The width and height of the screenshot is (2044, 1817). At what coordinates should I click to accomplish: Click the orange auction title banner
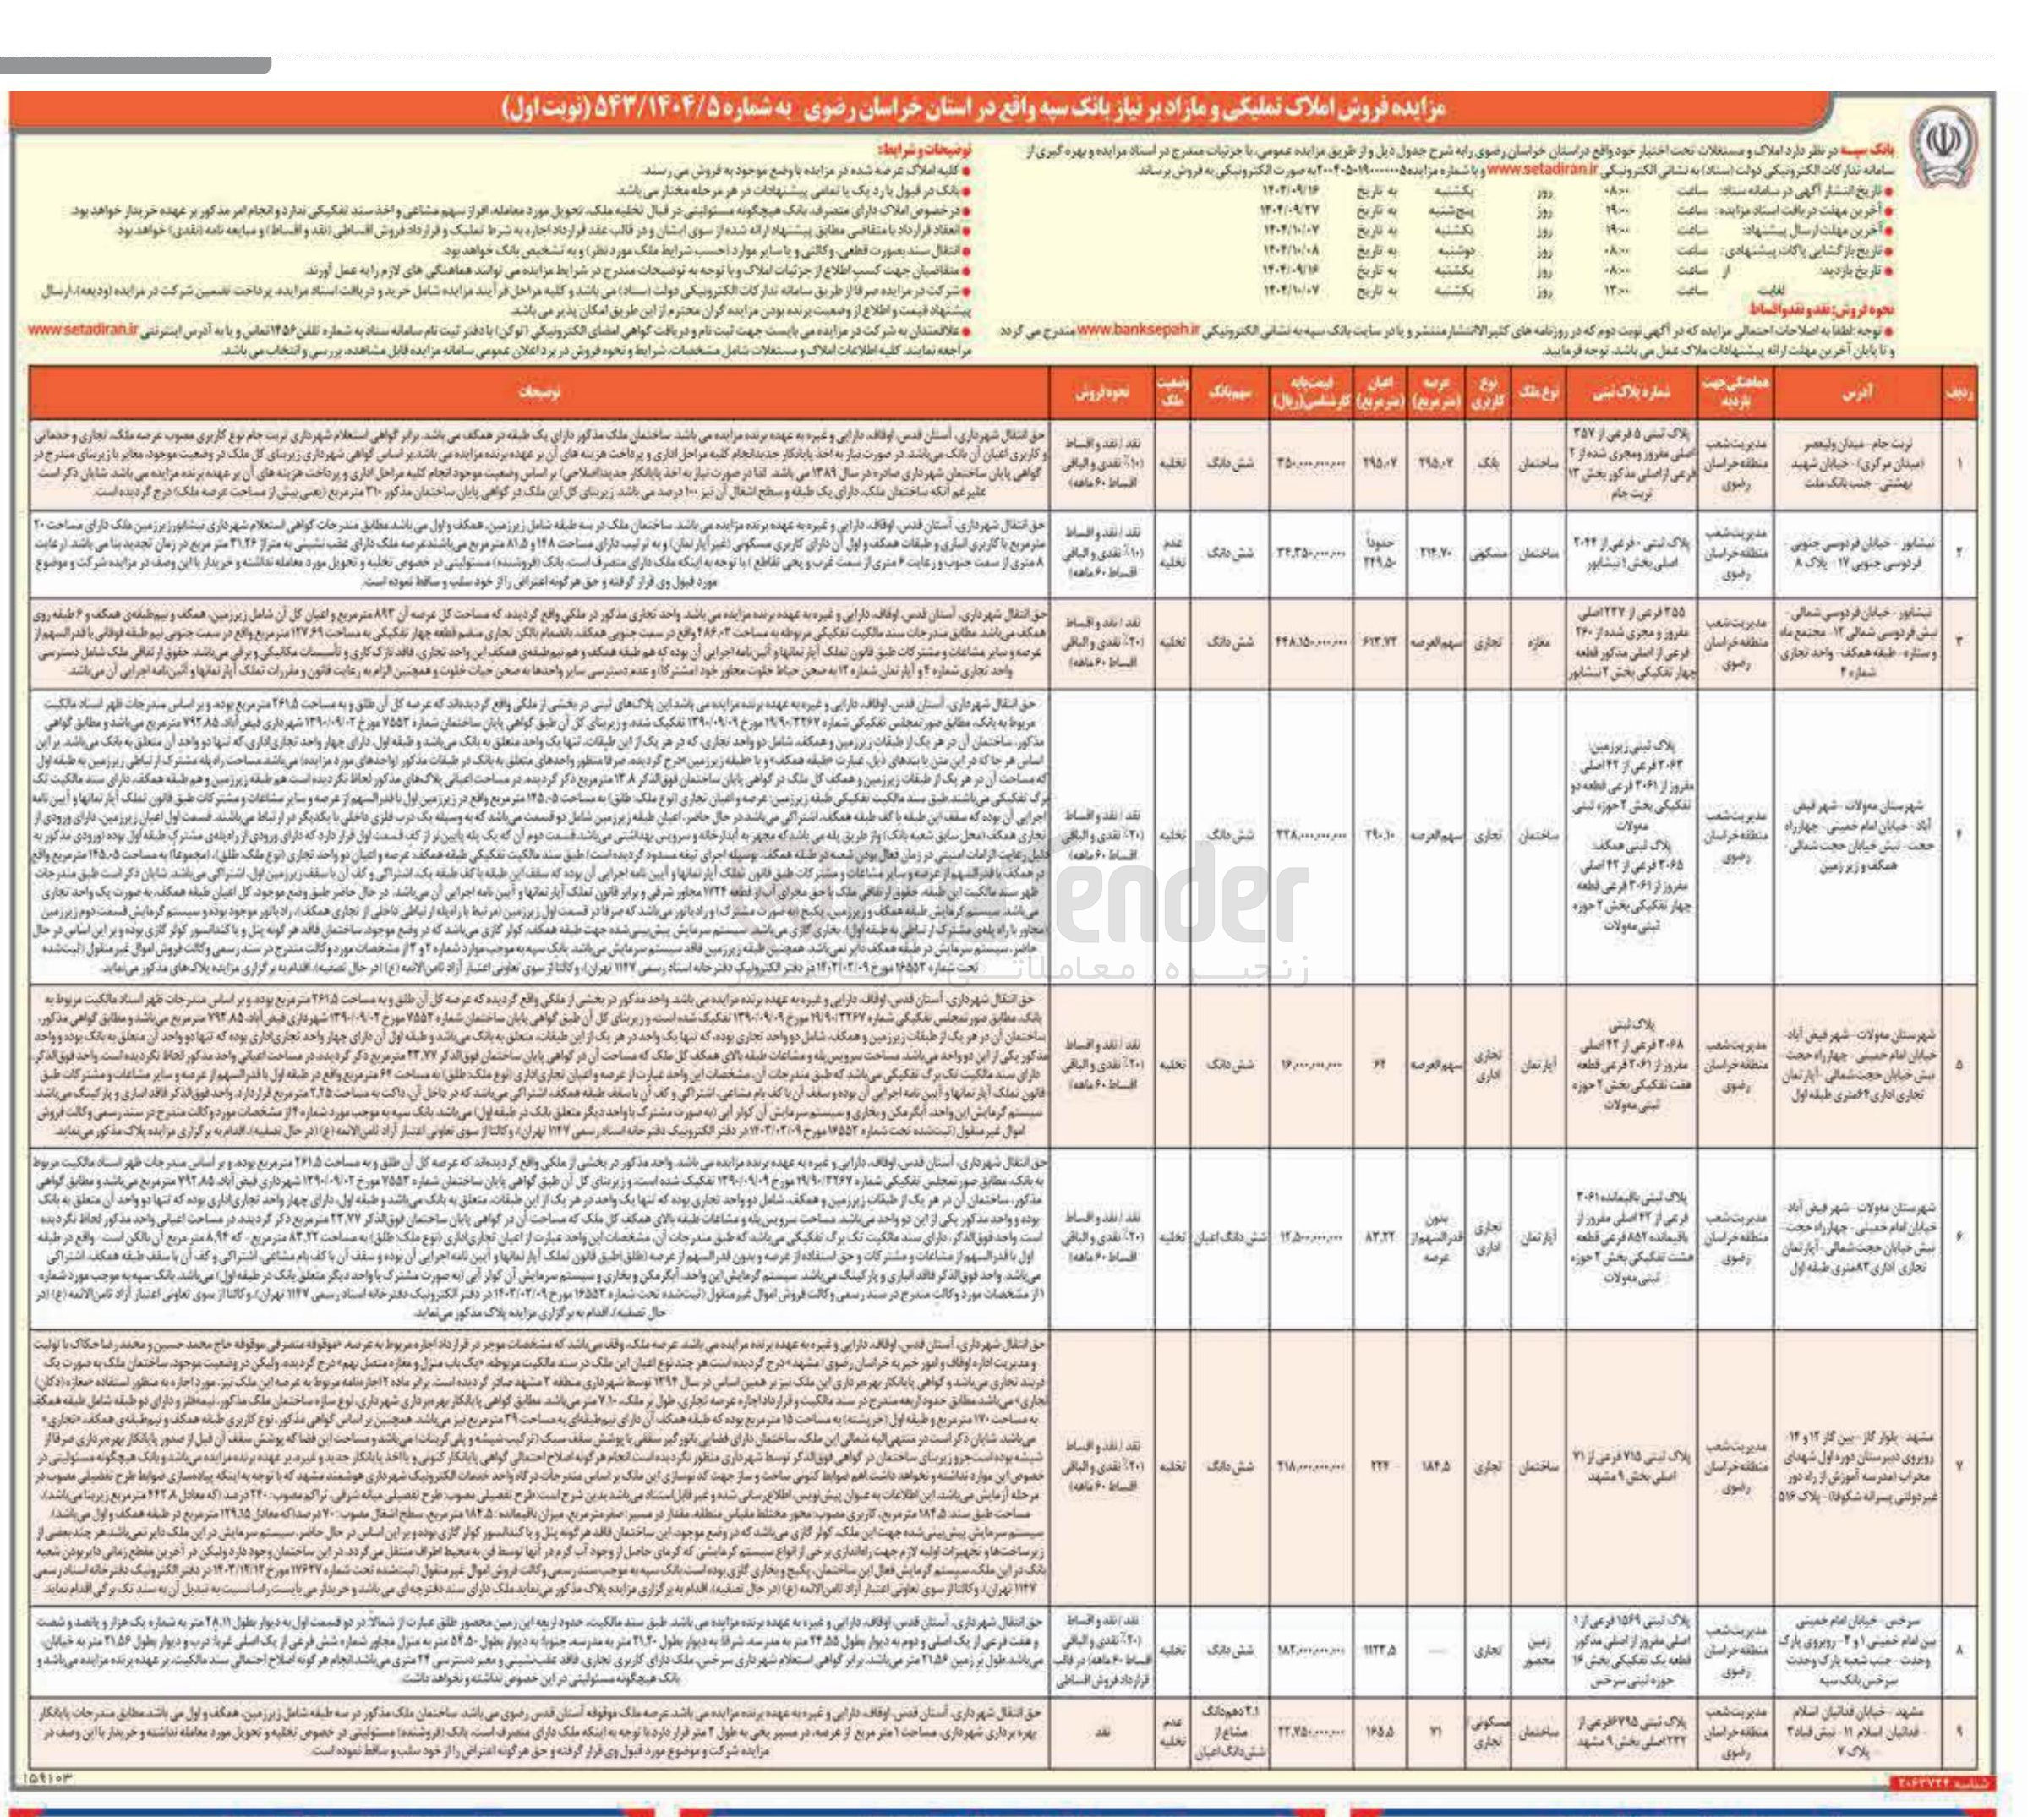coord(1001,109)
